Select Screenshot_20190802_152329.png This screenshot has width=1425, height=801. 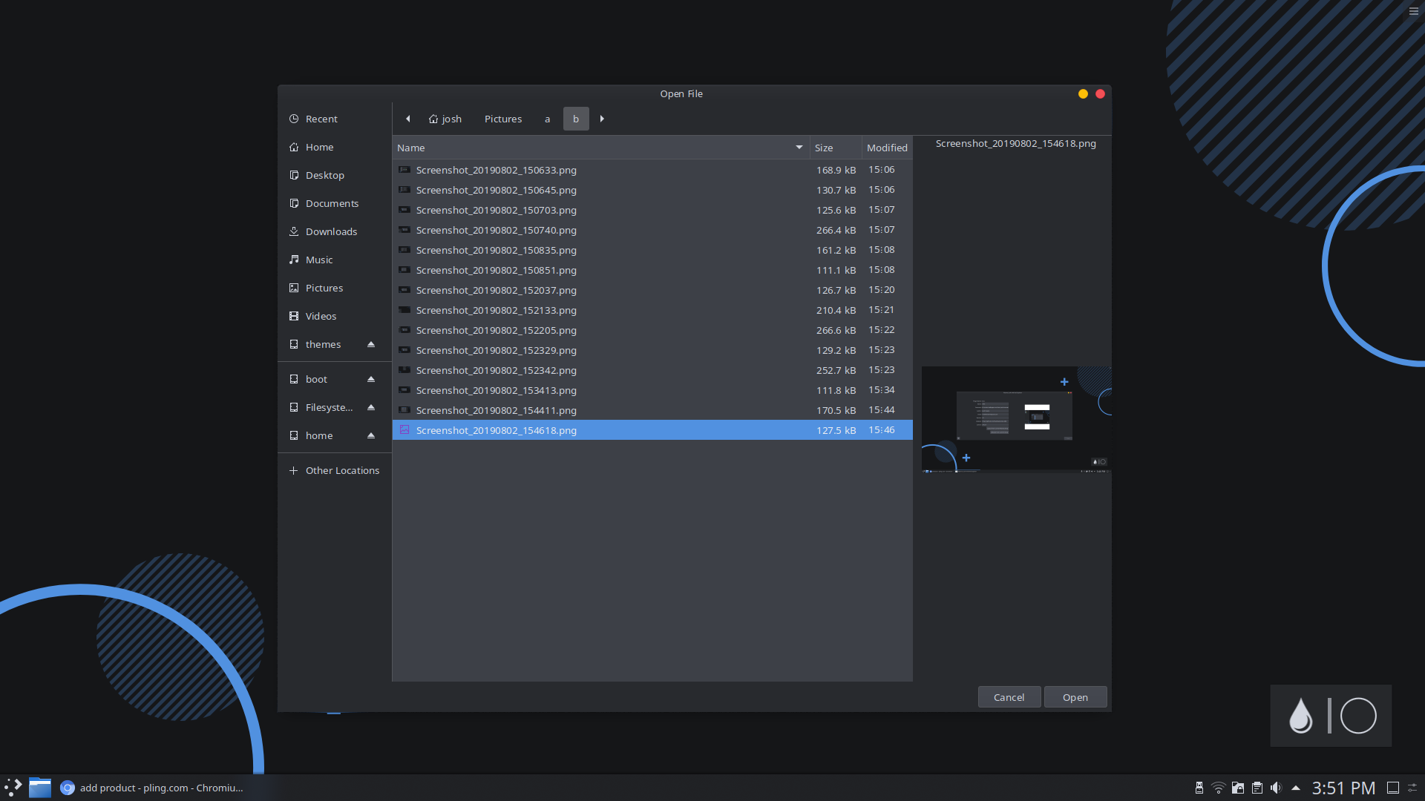pyautogui.click(x=652, y=350)
